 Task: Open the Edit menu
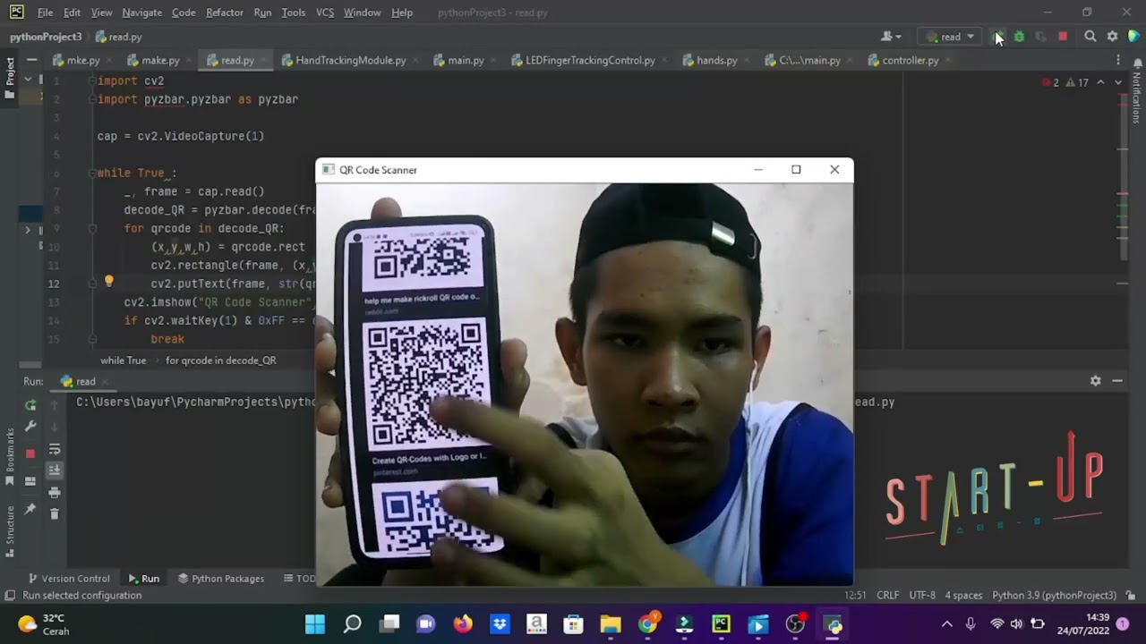(73, 13)
